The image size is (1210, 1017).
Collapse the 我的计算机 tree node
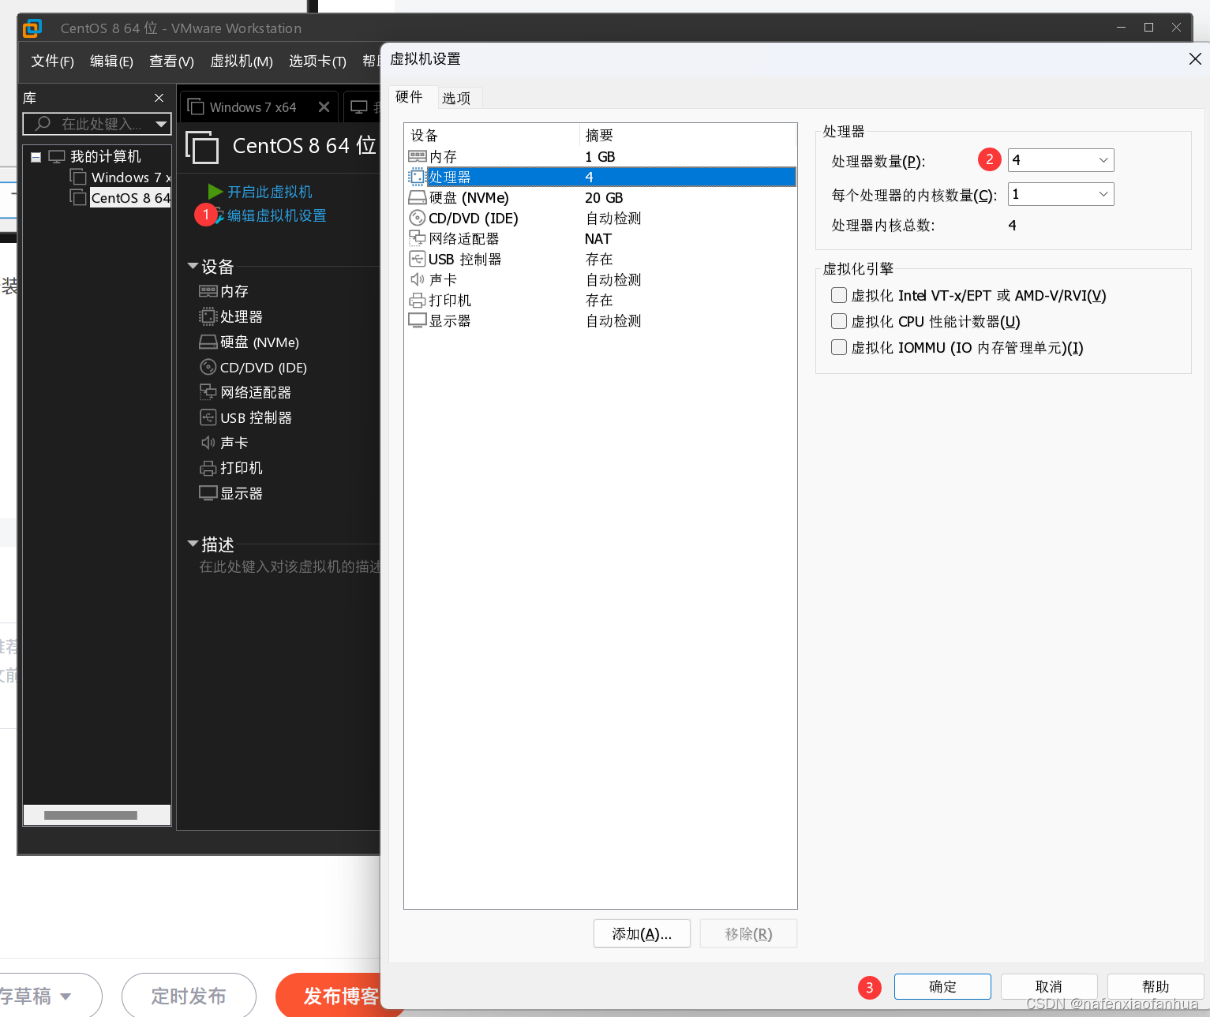36,157
